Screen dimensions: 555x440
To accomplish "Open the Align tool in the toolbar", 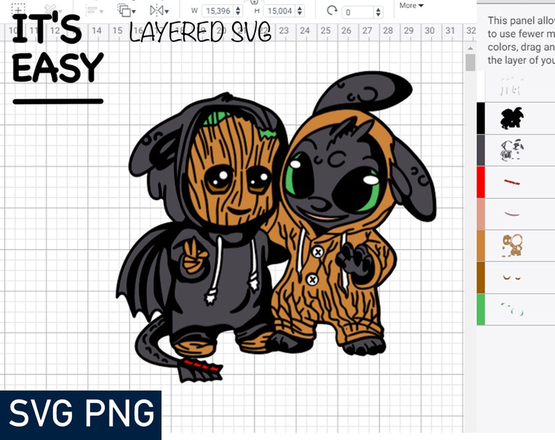I will (x=92, y=10).
